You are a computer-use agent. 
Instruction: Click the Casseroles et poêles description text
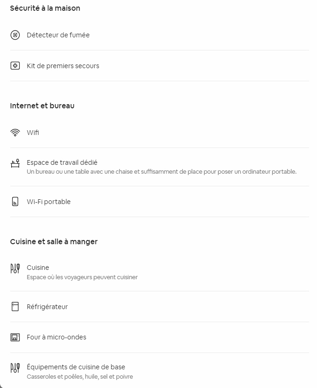[80, 377]
